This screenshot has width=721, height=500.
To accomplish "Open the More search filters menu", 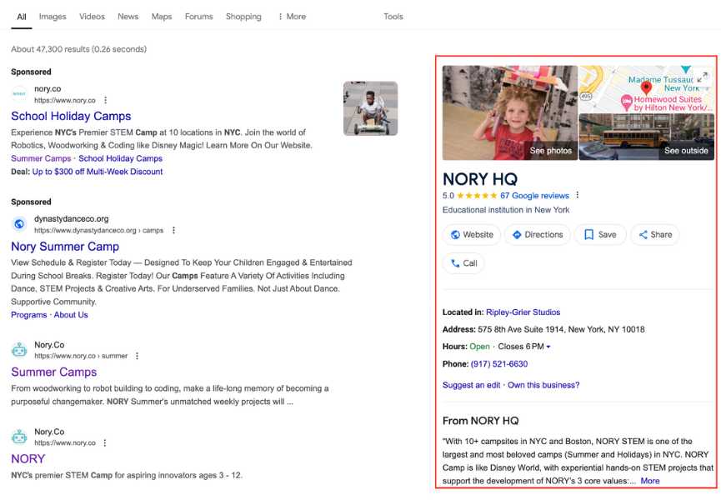I will (x=292, y=17).
